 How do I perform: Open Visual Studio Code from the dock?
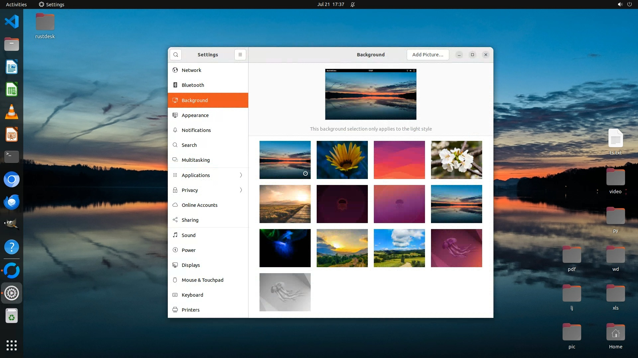point(12,22)
